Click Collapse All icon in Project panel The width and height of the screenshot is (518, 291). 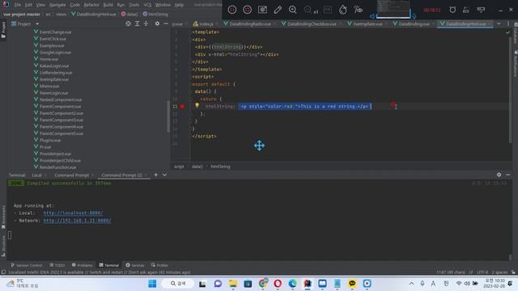(146, 23)
